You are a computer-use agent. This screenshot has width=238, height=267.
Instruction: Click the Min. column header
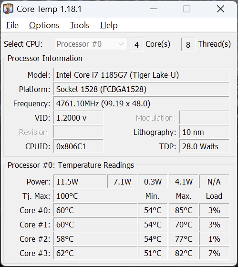click(x=153, y=196)
